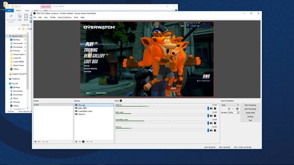Remove scene transition with minus icon
This screenshot has height=165, width=294.
point(233,109)
